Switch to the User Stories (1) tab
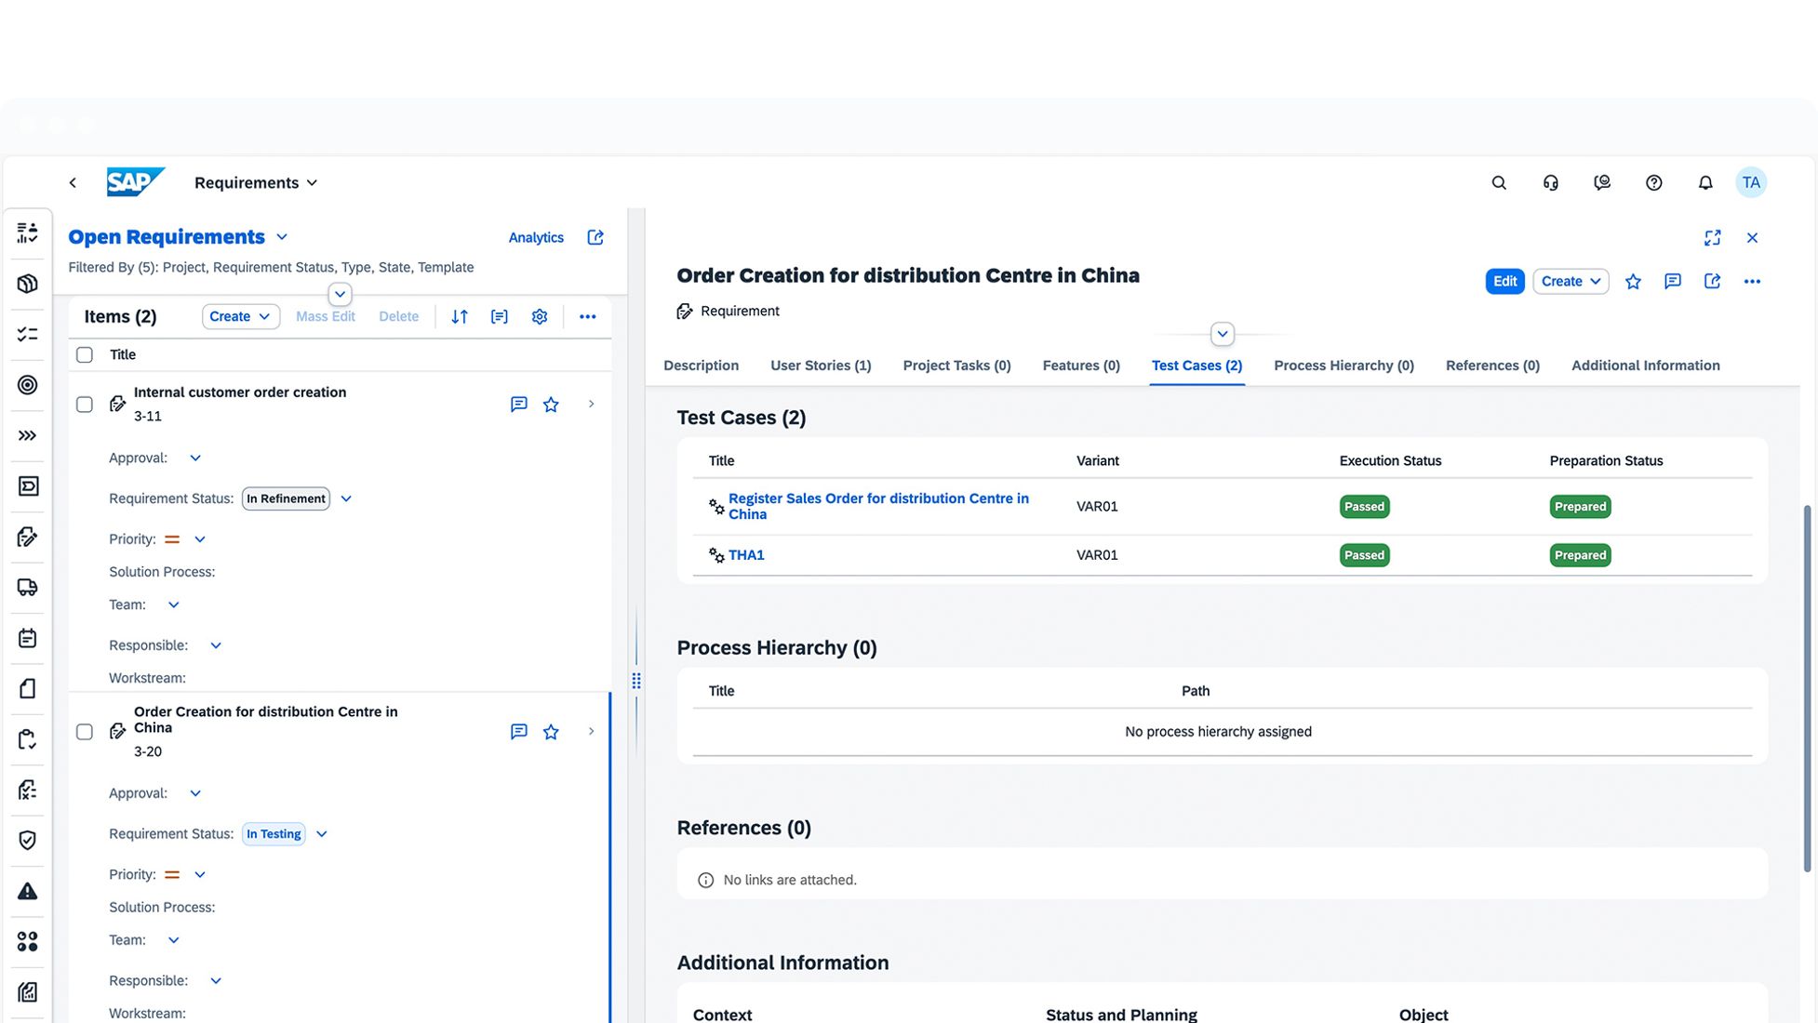1818x1023 pixels. click(x=820, y=365)
